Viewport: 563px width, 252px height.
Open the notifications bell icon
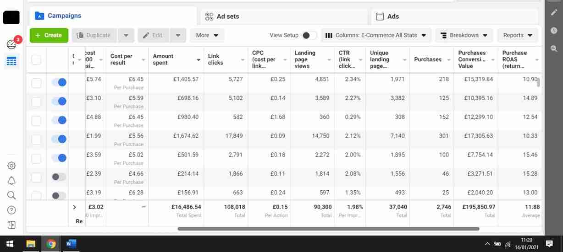11,181
